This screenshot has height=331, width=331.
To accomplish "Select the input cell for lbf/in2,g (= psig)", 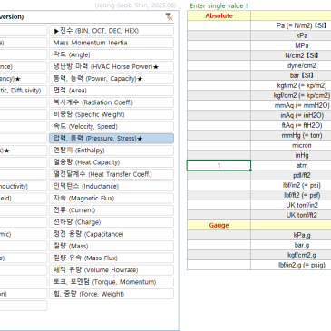I will point(219,265).
